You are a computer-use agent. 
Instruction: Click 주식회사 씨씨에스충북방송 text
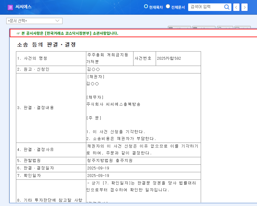[113, 104]
